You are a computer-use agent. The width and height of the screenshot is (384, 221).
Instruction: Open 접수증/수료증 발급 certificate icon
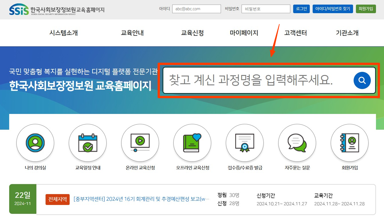click(245, 143)
